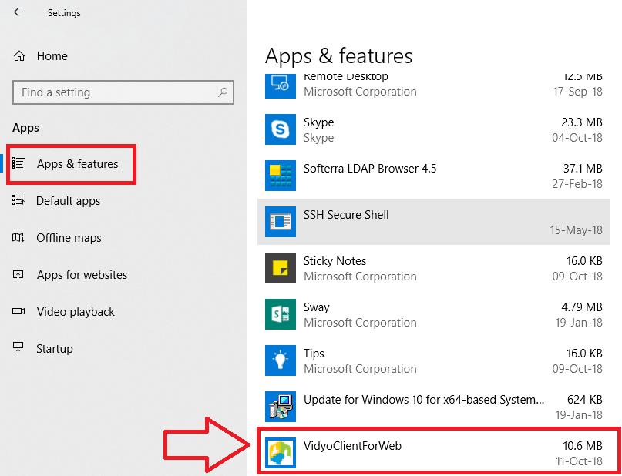Select the Sticky Notes entry
The height and width of the screenshot is (476, 622).
(x=434, y=268)
